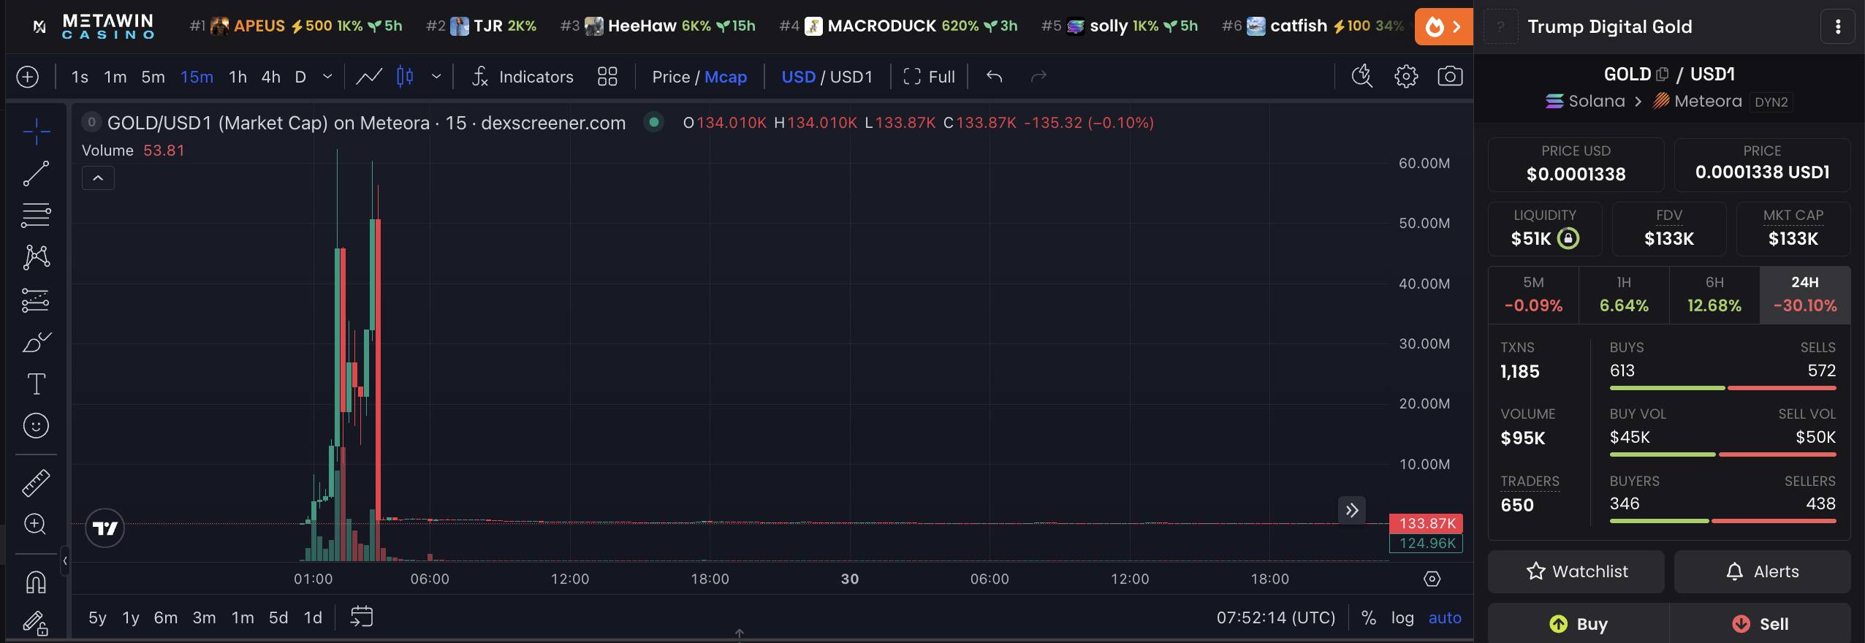The image size is (1865, 643).
Task: Expand the chart style dropdown arrow
Action: (x=436, y=77)
